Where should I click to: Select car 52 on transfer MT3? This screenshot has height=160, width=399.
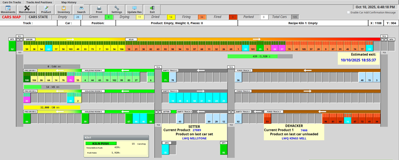[x=12, y=46]
